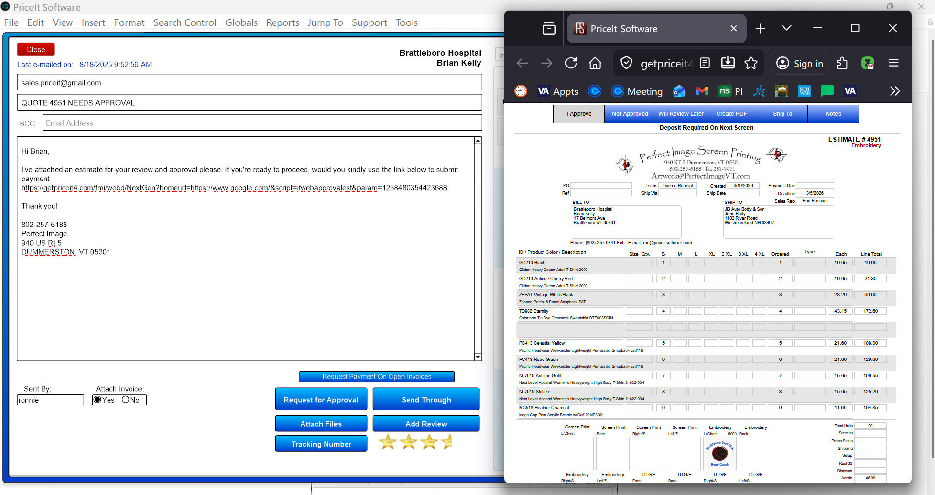Screen dimensions: 935x495
Task: Click the red Close button
Action: 36,49
